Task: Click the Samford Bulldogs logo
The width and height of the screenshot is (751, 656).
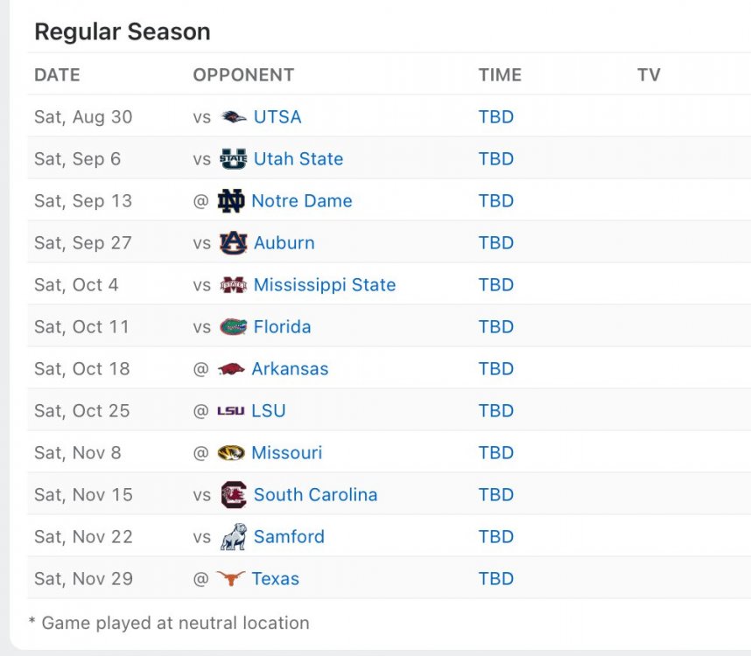Action: 234,537
